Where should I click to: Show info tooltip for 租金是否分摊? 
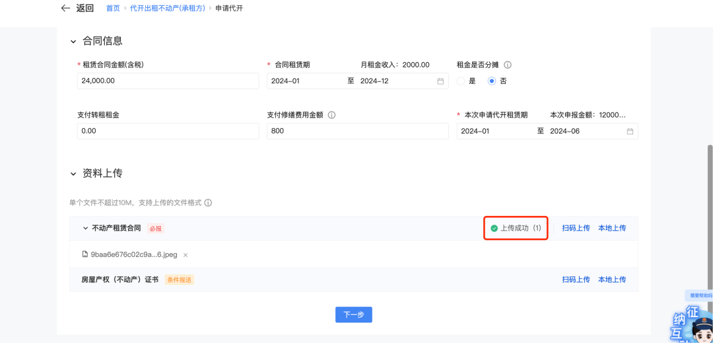point(508,65)
